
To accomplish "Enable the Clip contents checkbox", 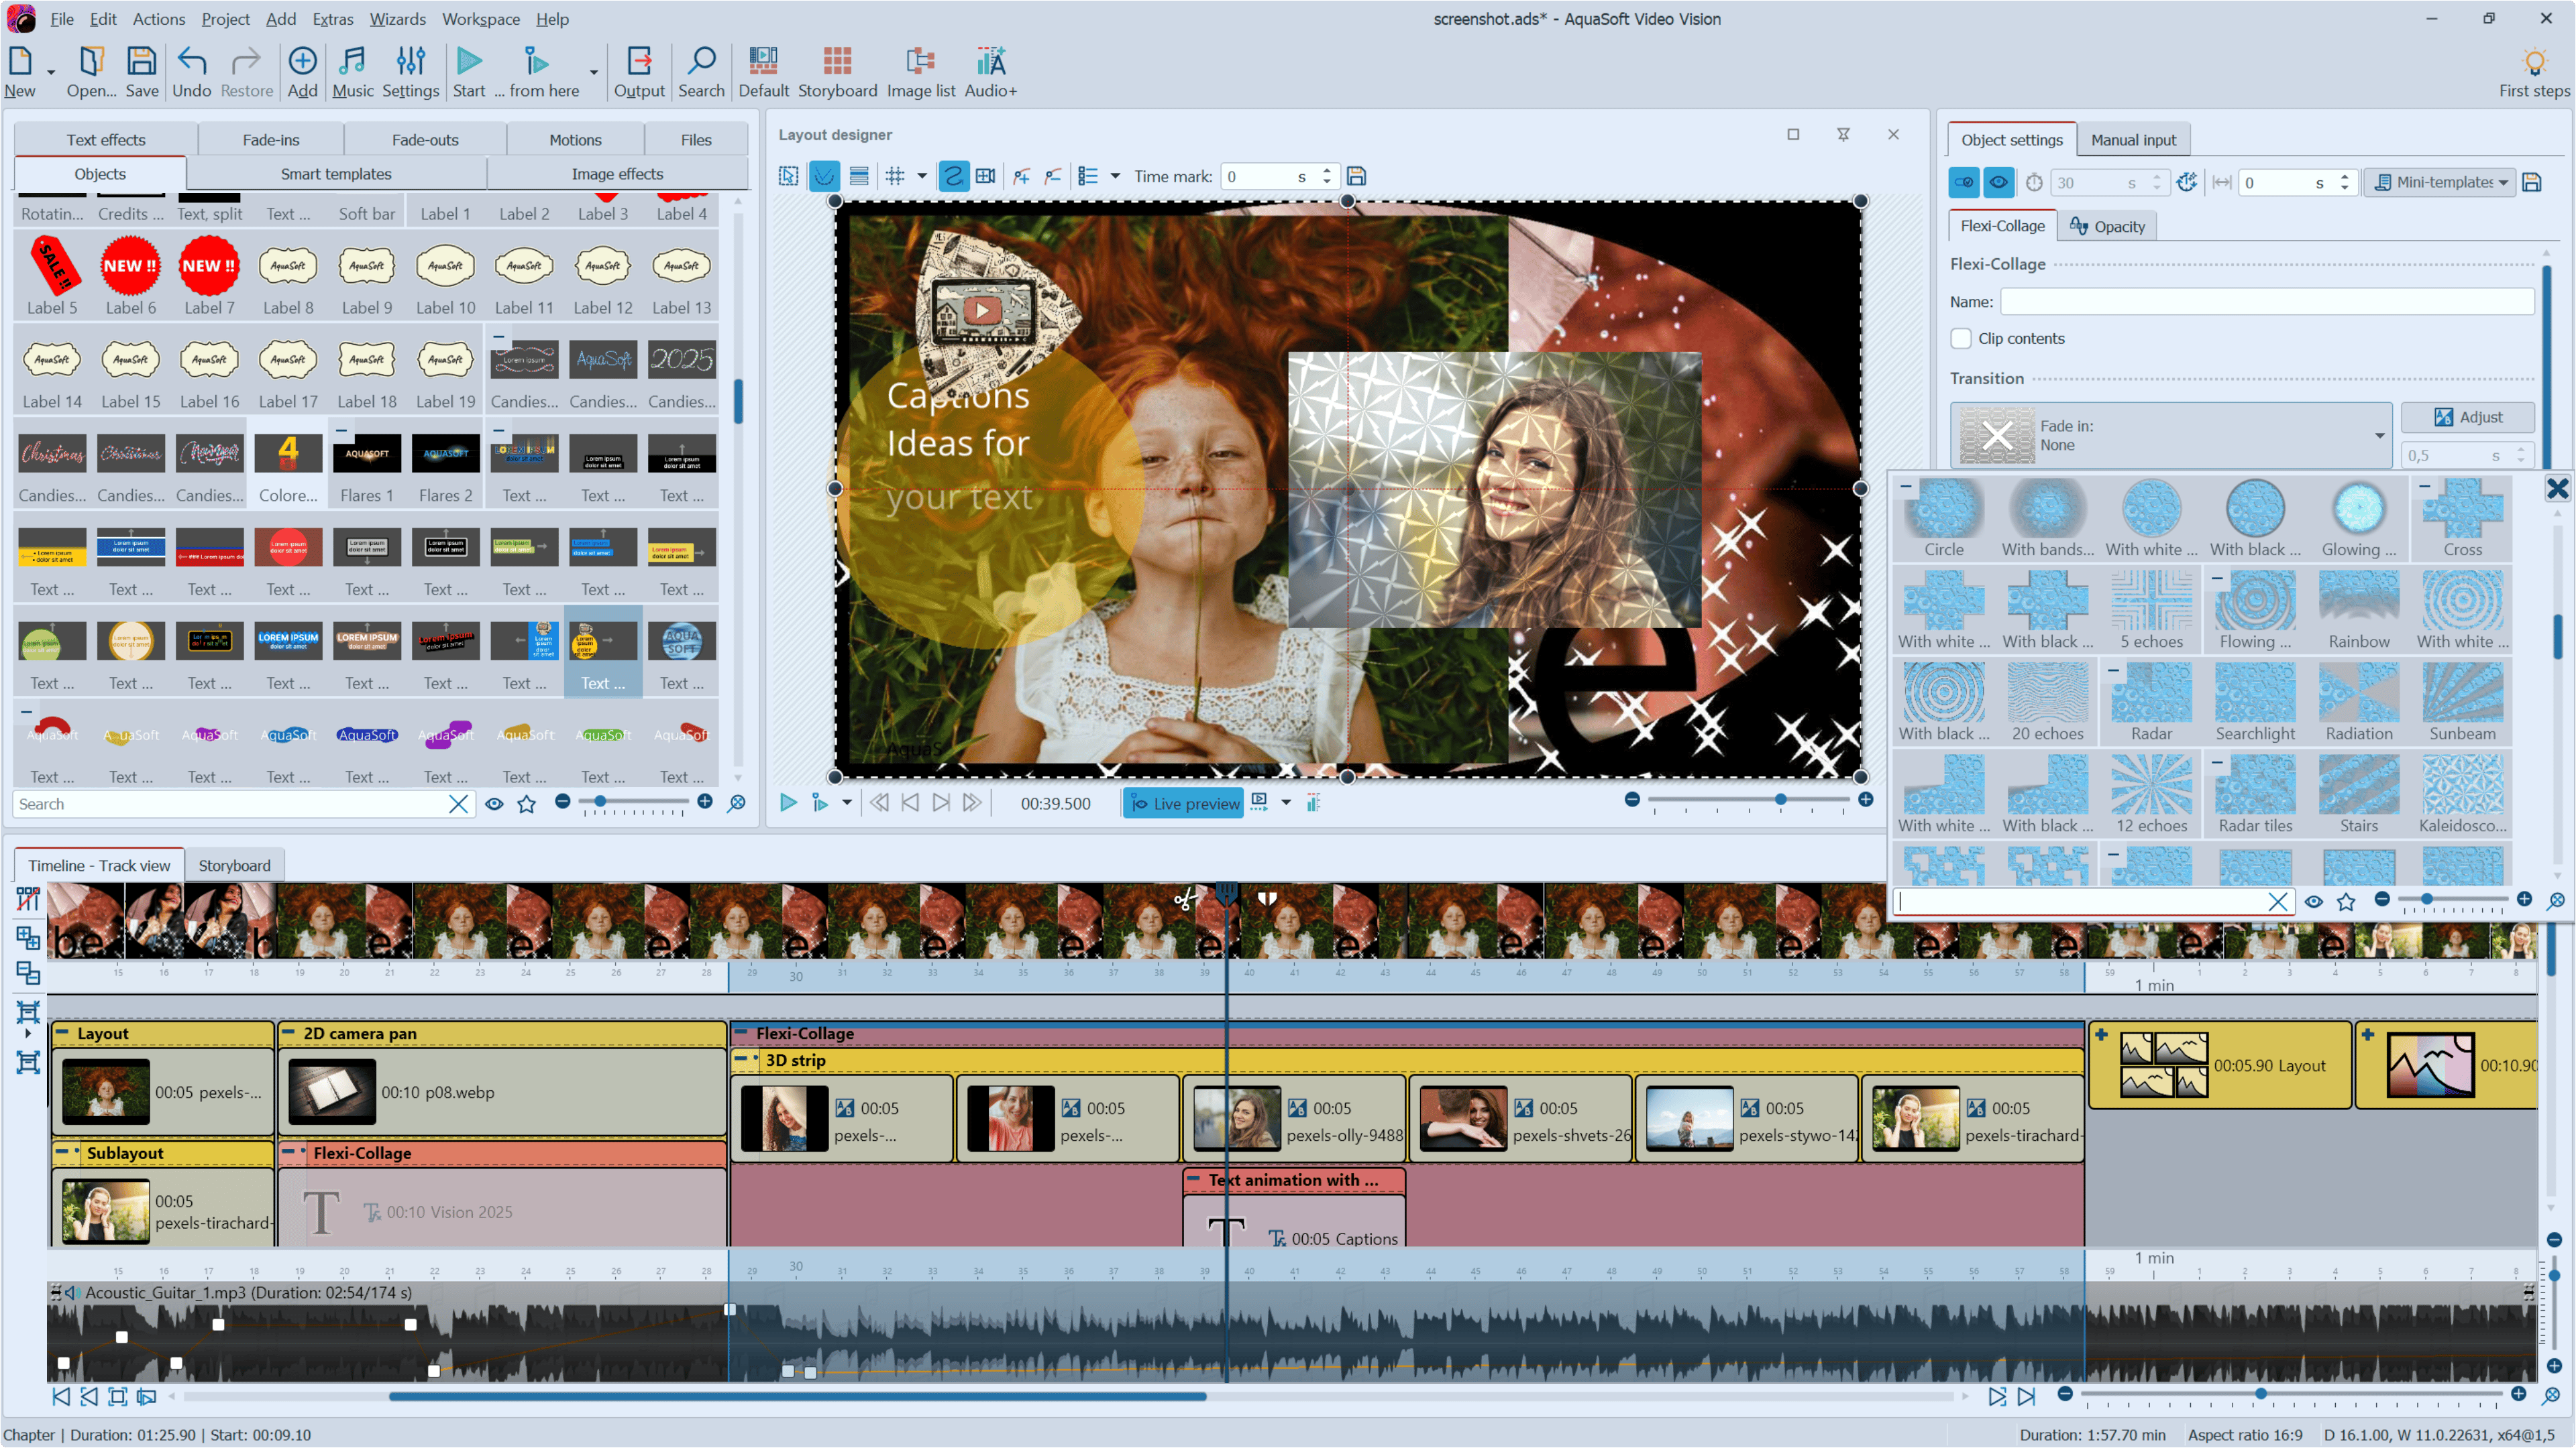I will pos(1961,339).
